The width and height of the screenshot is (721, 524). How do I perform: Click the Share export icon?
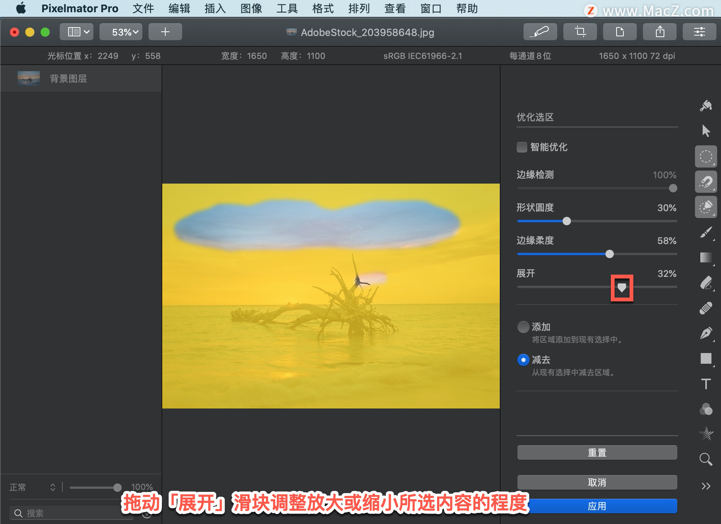(659, 32)
